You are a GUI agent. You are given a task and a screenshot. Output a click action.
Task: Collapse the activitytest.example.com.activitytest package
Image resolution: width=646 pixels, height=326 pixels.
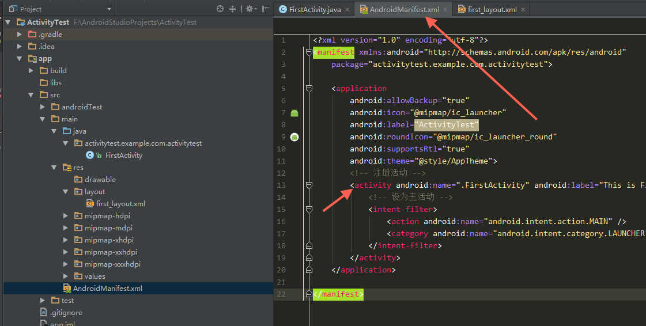[66, 143]
